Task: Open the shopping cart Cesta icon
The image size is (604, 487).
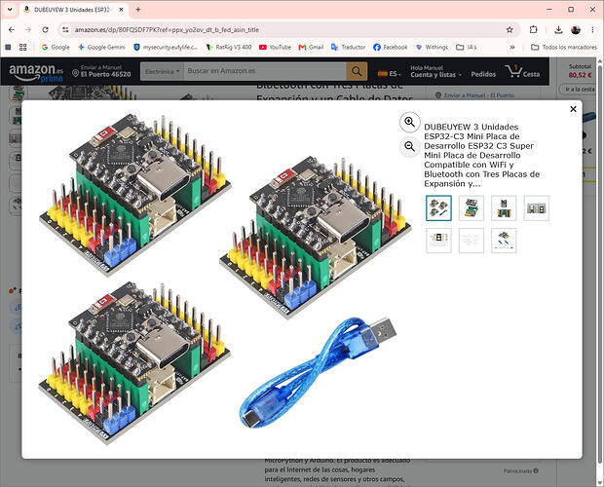Action: point(522,71)
